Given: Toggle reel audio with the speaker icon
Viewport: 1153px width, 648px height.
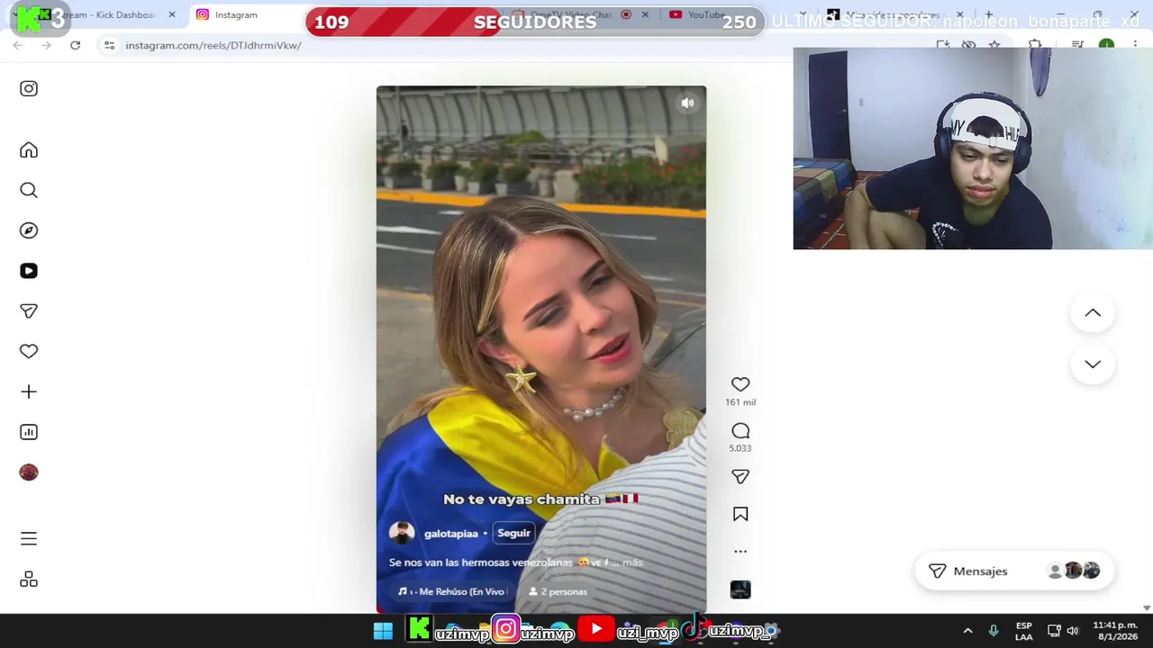Looking at the screenshot, I should point(687,103).
